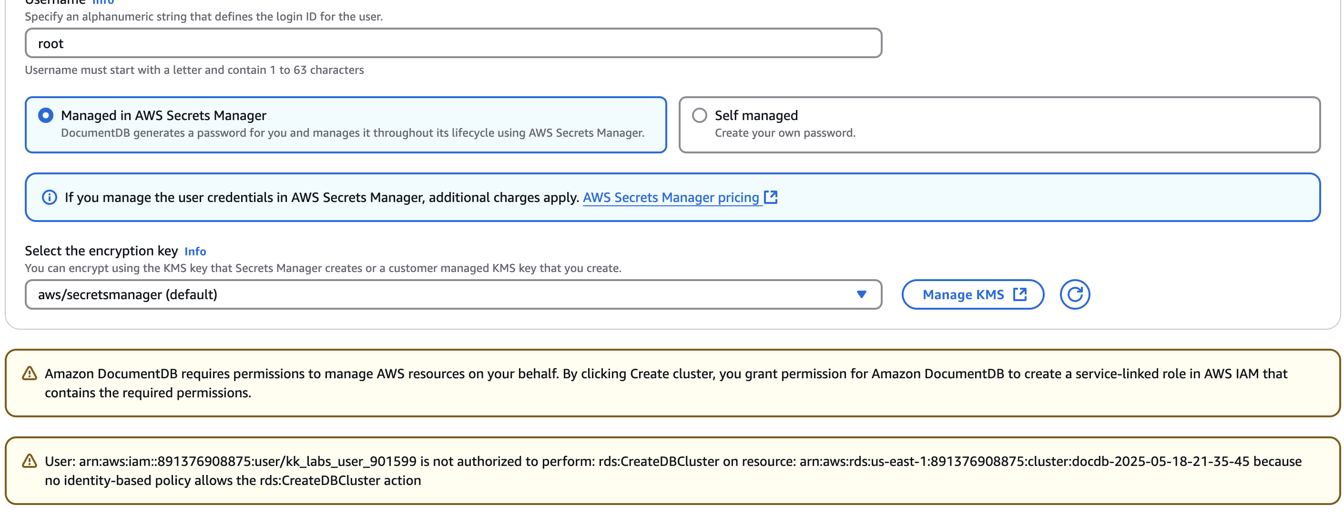The width and height of the screenshot is (1344, 525).
Task: Click into the Username field containing root
Action: click(453, 43)
